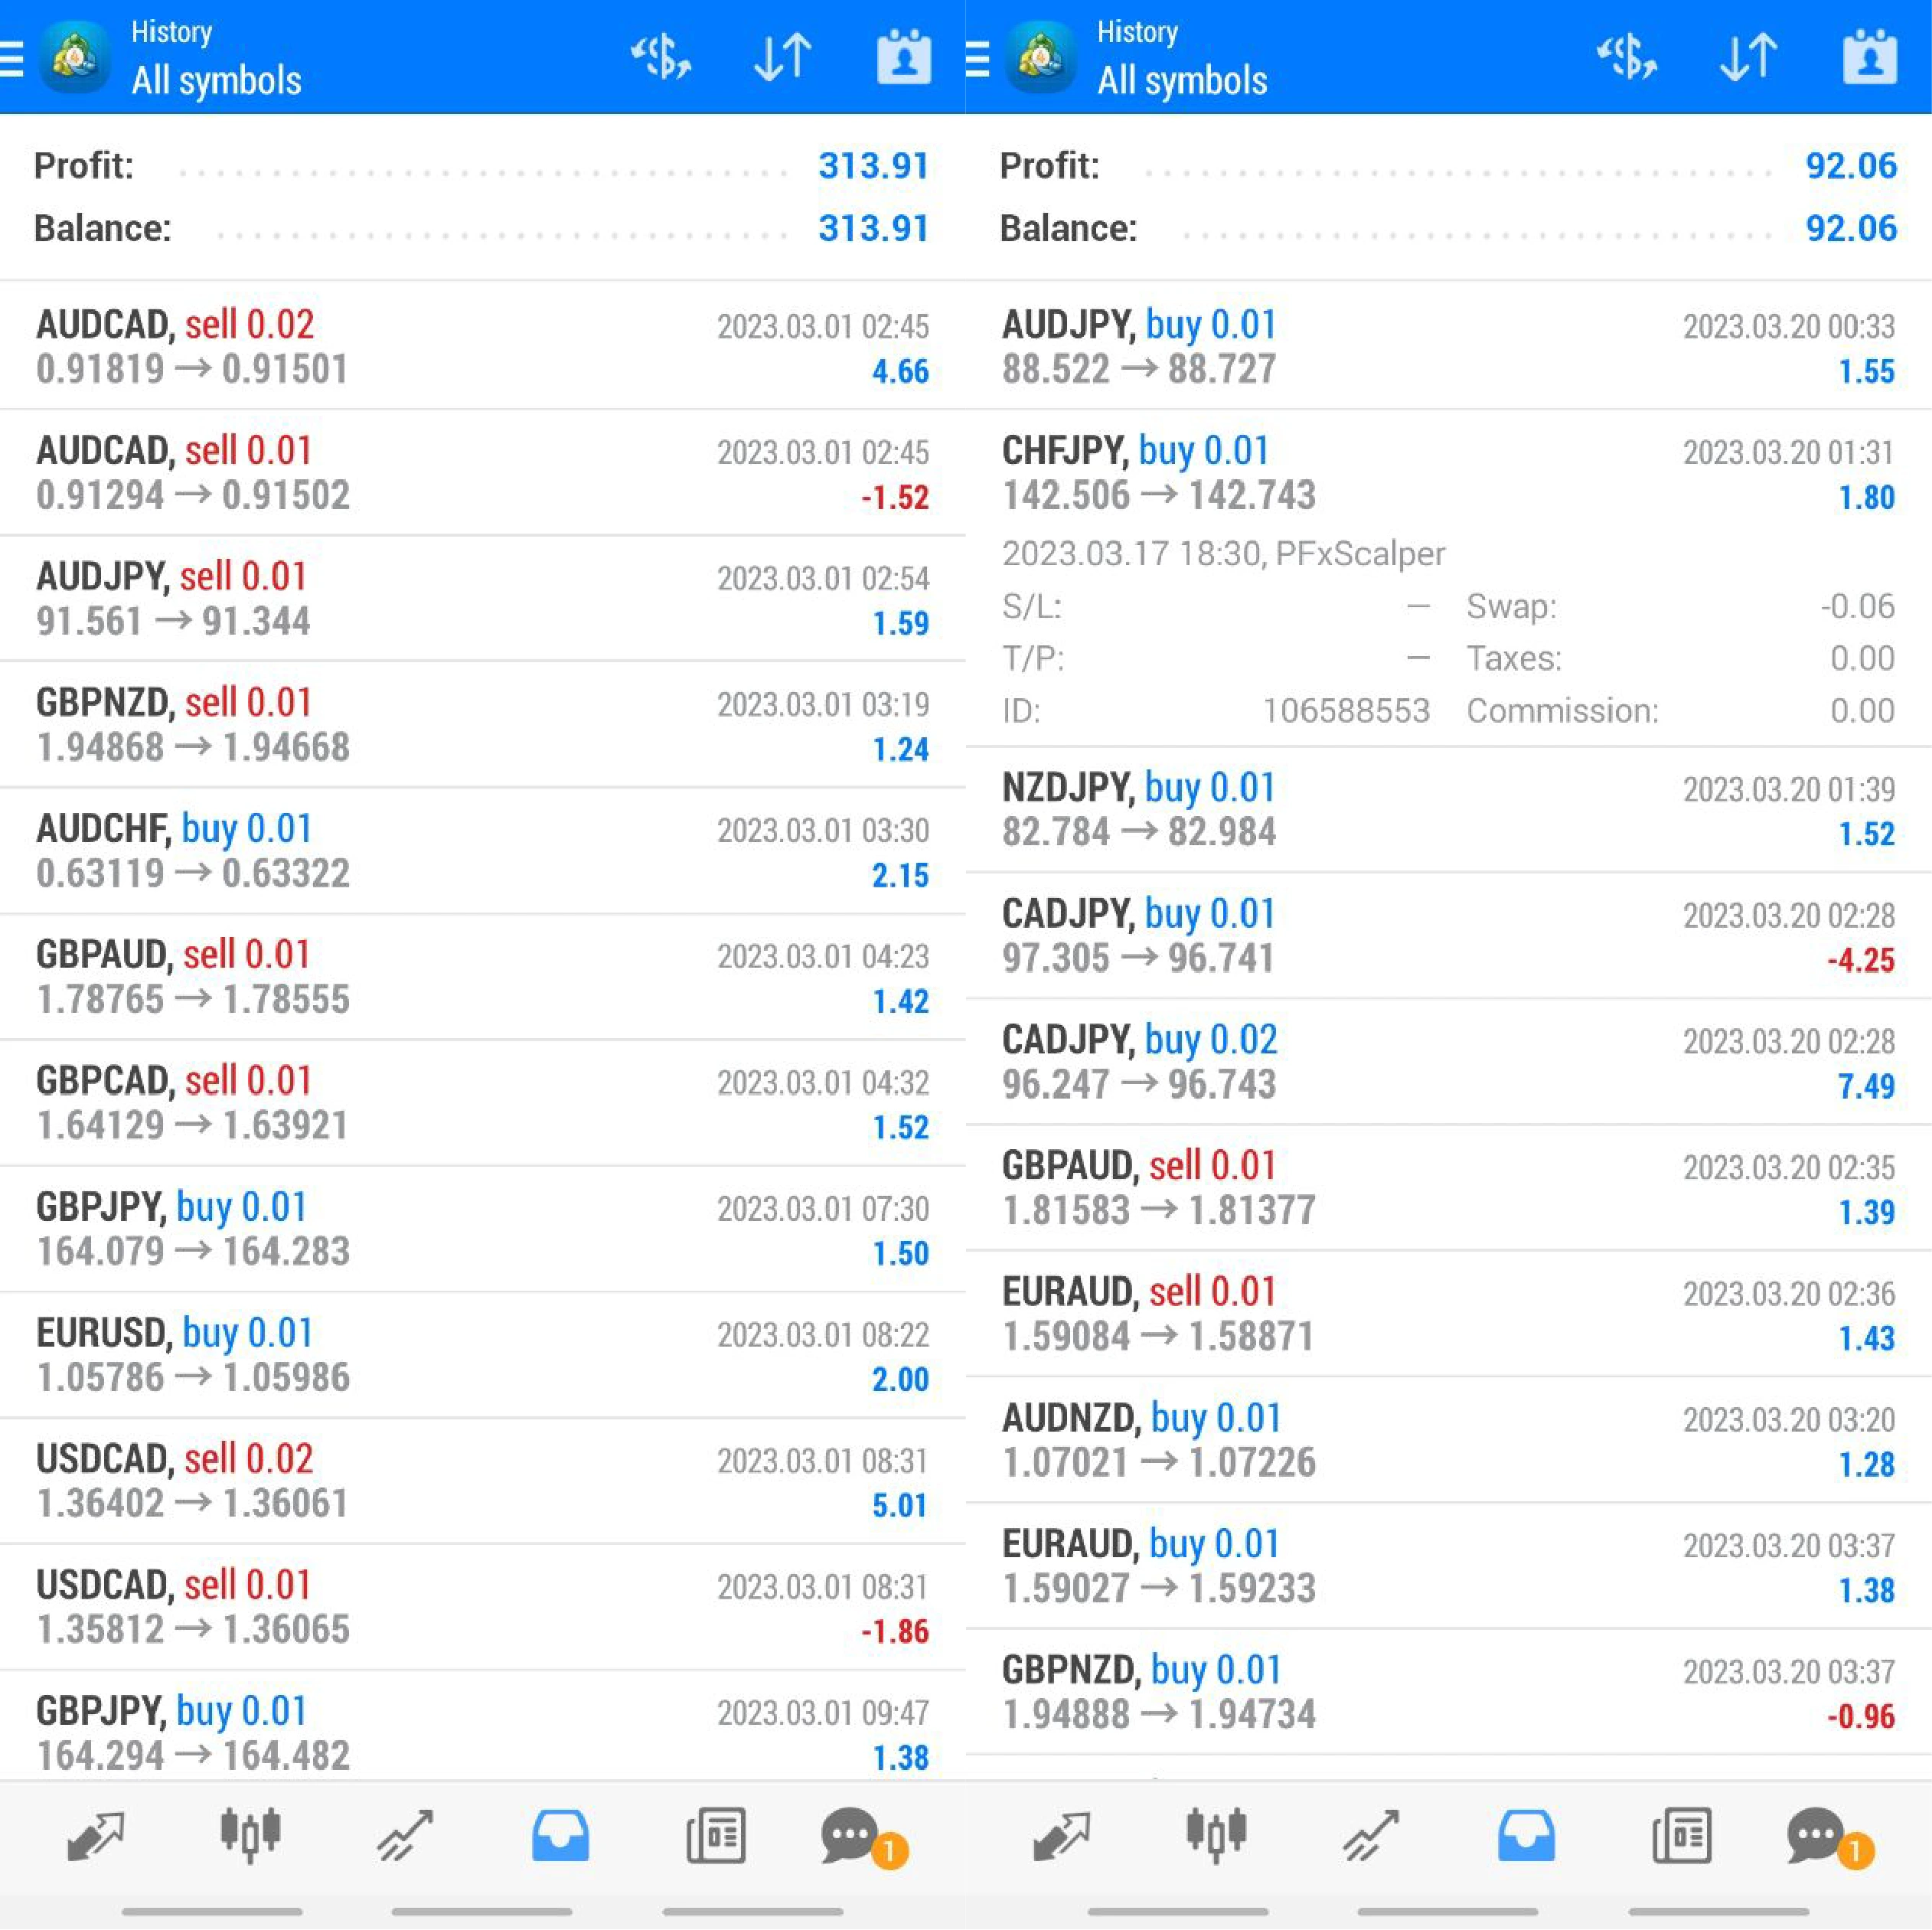This screenshot has height=1930, width=1932.
Task: Select USDCAD sell 0.02 trade row
Action: [x=483, y=1480]
